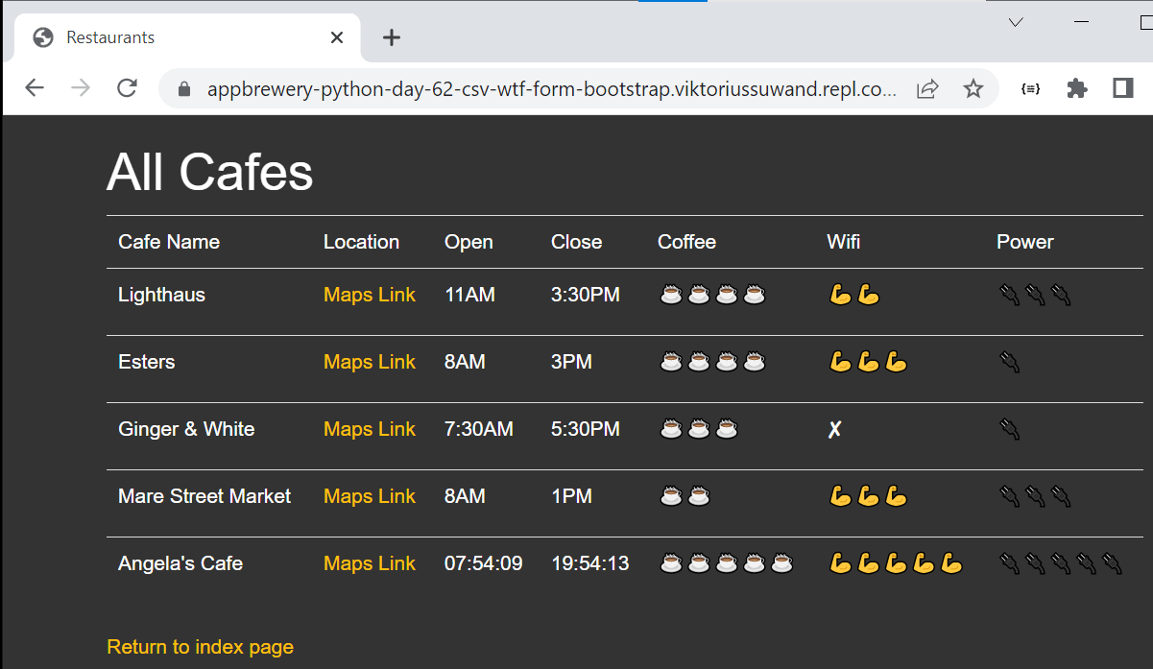Click the Mare Street Market coffee cup icons

685,496
